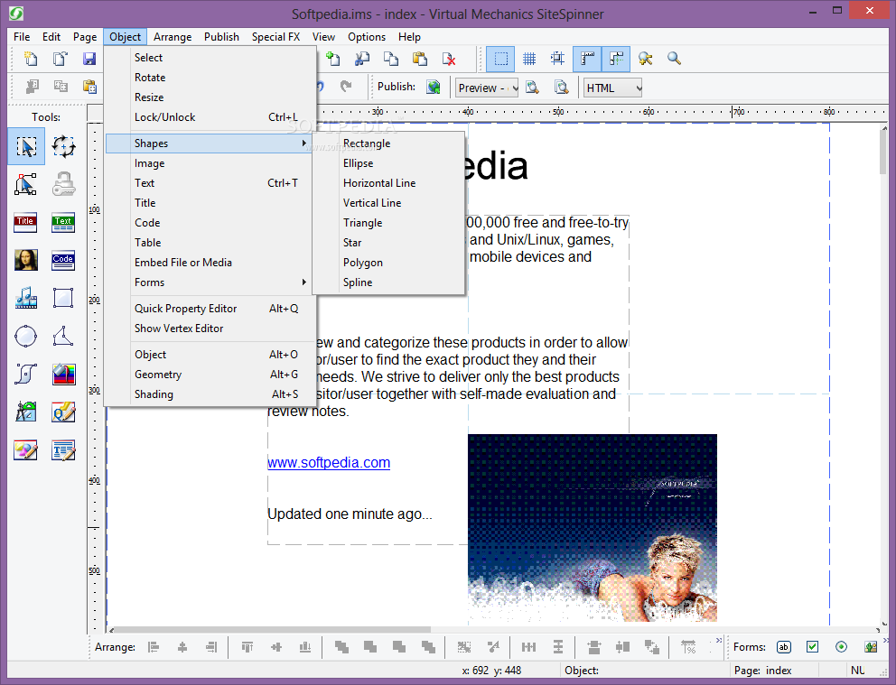The height and width of the screenshot is (685, 896).
Task: Toggle the snap to grid button
Action: coord(557,59)
